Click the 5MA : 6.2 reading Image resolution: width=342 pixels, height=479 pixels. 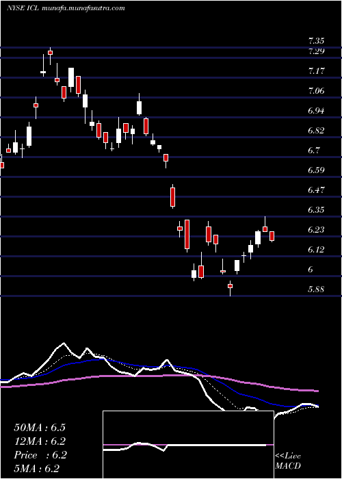coord(37,469)
